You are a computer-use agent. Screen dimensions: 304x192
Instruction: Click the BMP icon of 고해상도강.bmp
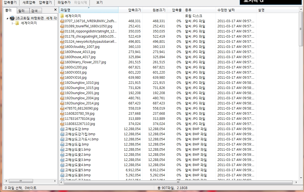(62, 129)
